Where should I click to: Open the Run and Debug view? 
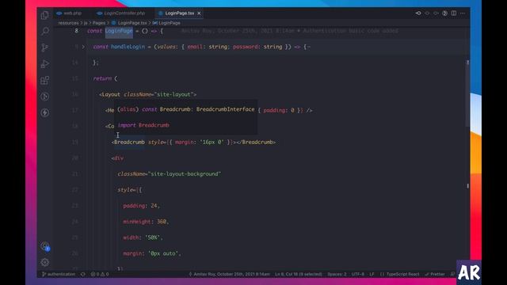tap(45, 63)
